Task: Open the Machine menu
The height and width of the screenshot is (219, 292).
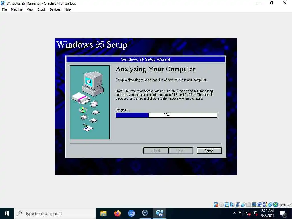Action: point(17,9)
